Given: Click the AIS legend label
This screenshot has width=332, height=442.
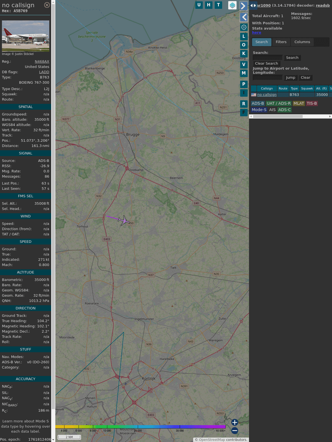Looking at the screenshot, I should [272, 110].
